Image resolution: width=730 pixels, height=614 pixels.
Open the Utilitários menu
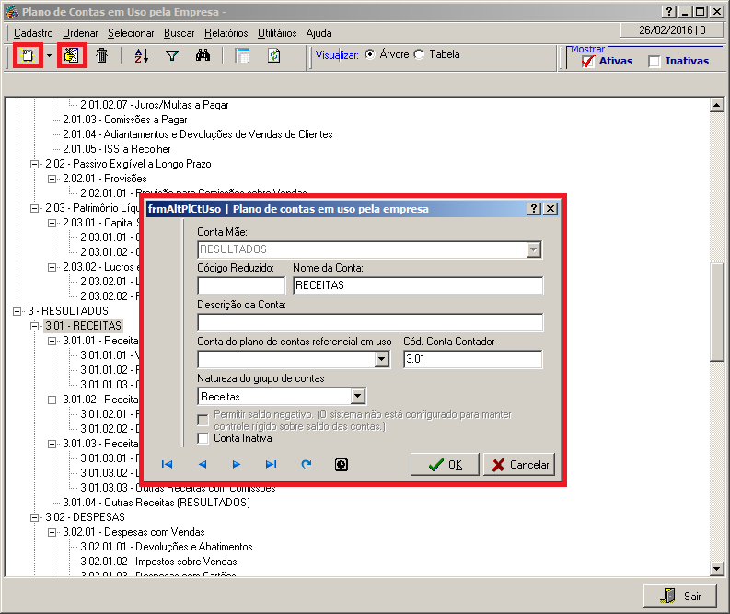(277, 32)
